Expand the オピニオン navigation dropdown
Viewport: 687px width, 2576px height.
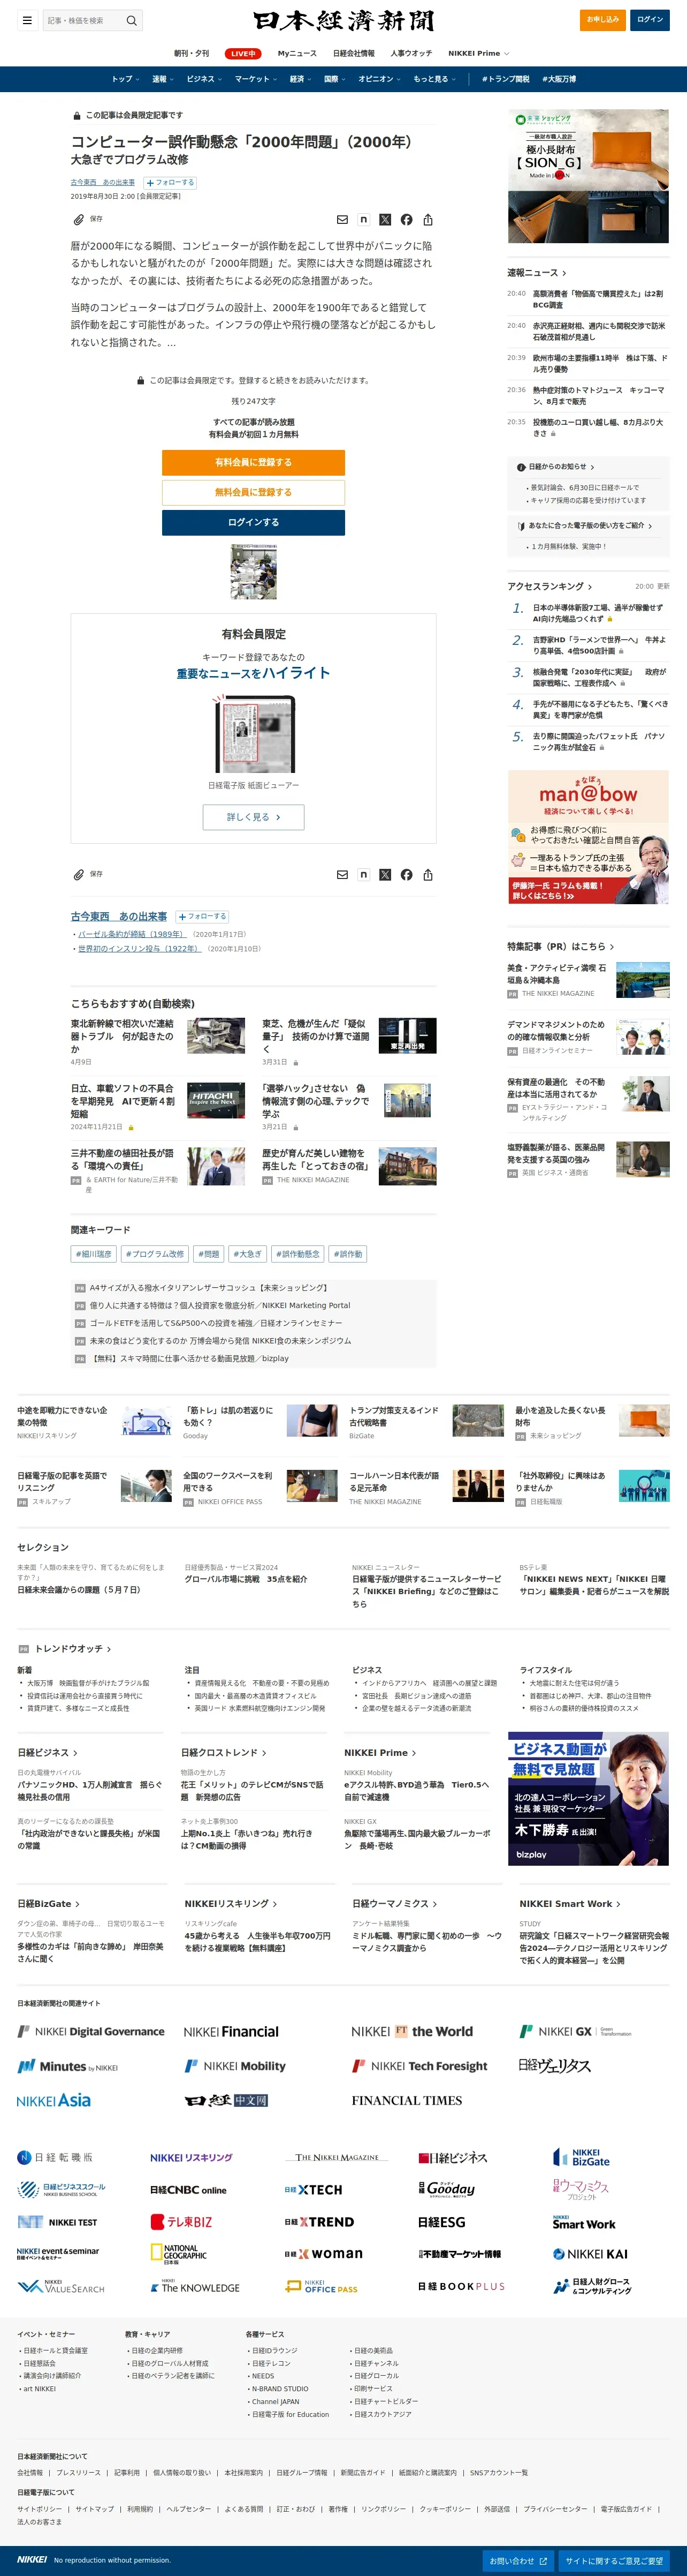coord(379,79)
